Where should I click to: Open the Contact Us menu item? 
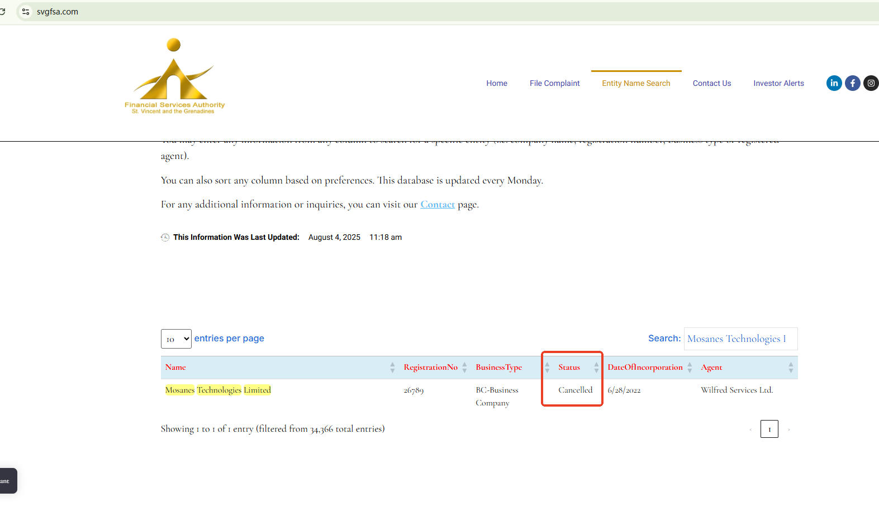click(x=712, y=83)
